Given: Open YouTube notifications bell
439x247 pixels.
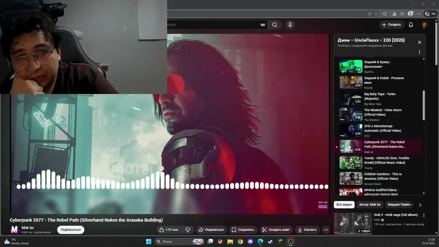Looking at the screenshot, I should (x=411, y=25).
